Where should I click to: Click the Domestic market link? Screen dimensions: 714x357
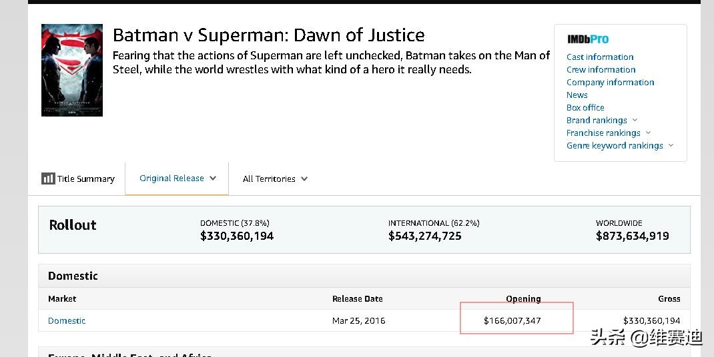point(67,320)
